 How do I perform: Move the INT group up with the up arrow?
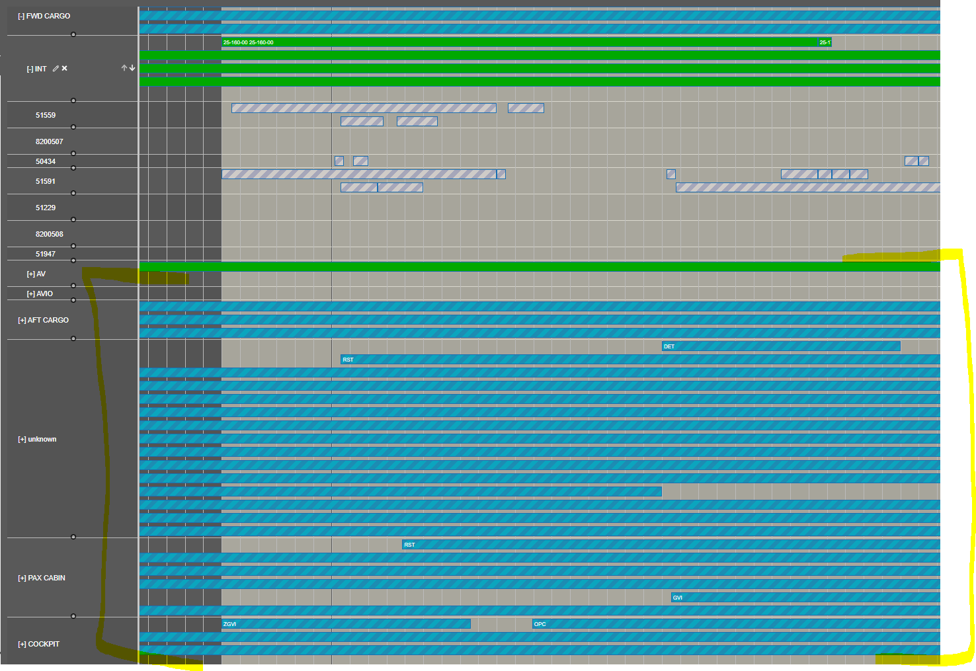124,67
